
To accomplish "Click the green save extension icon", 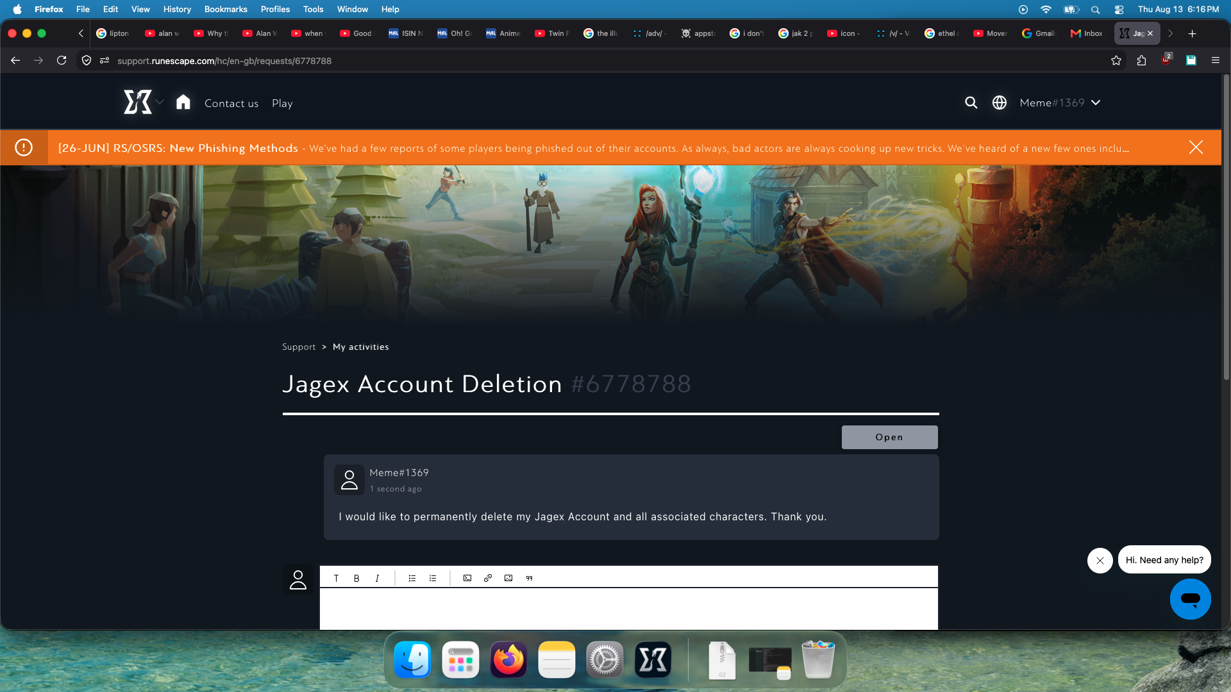I will click(1191, 60).
